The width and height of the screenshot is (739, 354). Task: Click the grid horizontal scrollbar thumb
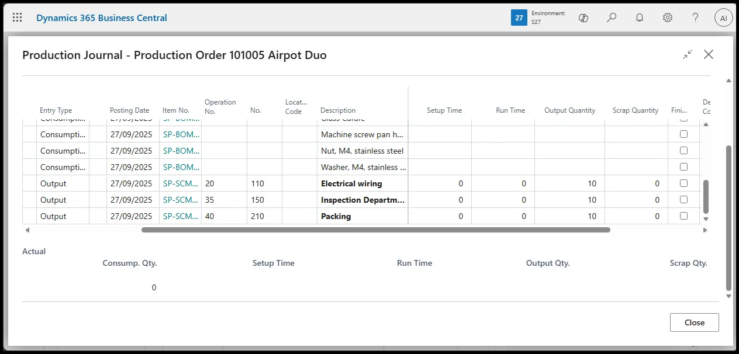pyautogui.click(x=375, y=230)
